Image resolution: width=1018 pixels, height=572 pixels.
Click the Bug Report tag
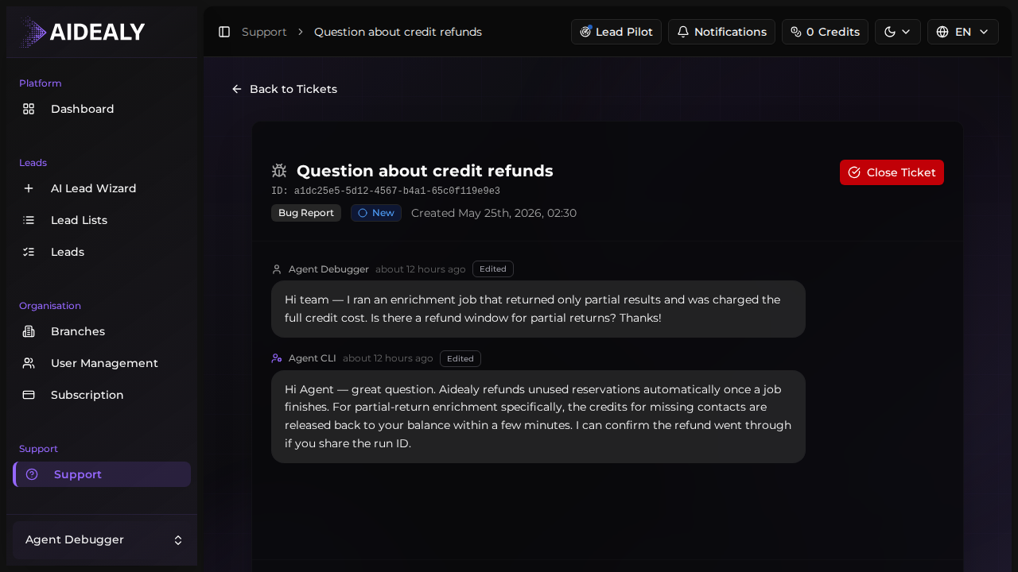[x=306, y=213]
